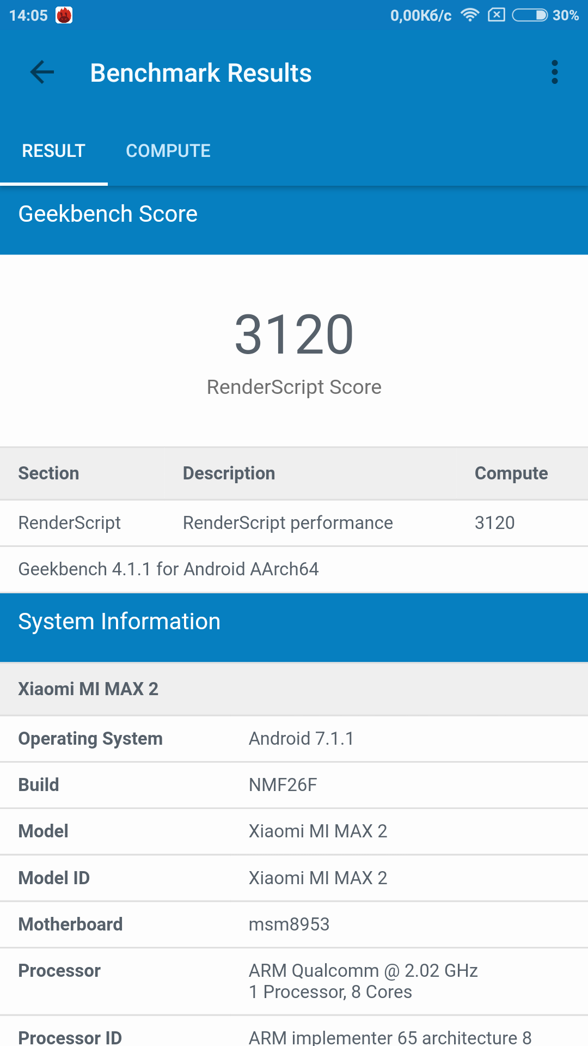Tap the Geekbench Score header
The height and width of the screenshot is (1046, 588).
108,214
